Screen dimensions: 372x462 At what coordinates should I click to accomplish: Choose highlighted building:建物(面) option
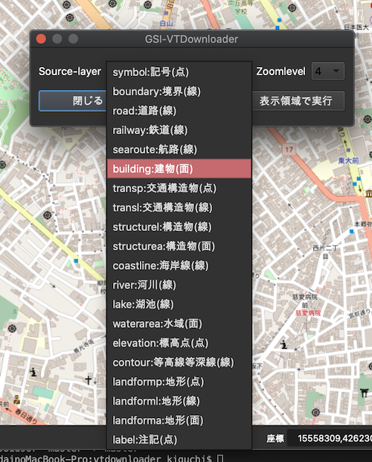pyautogui.click(x=179, y=169)
